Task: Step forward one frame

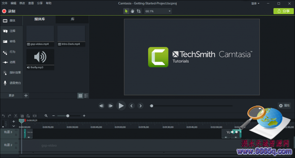Action: click(x=111, y=106)
